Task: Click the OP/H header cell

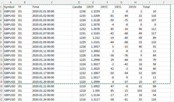Action: click(x=135, y=7)
